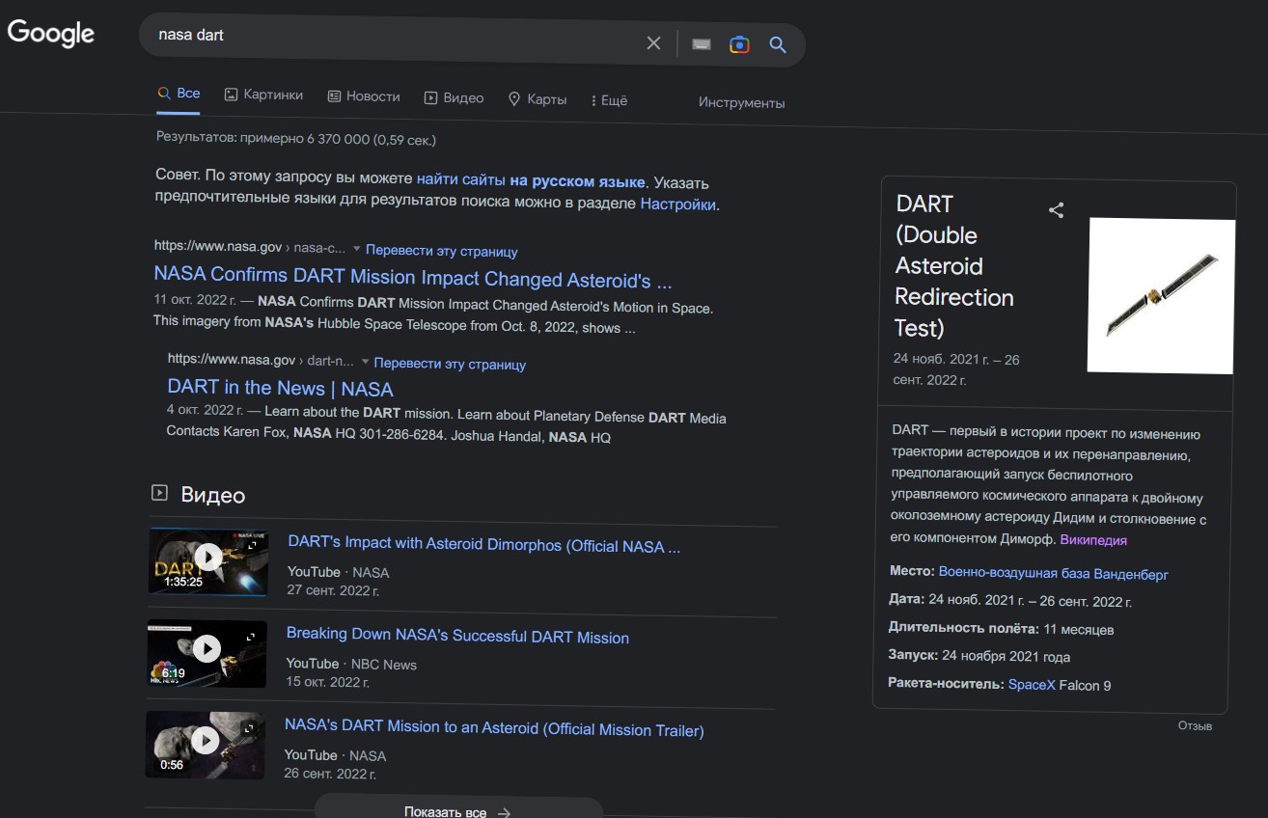Open the Ещё more options menu
This screenshot has height=818, width=1268.
[x=609, y=99]
